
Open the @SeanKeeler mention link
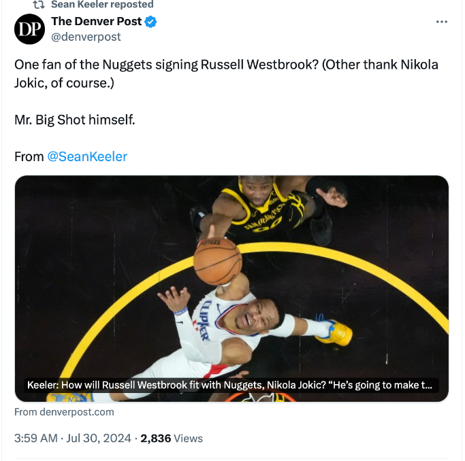coord(87,157)
